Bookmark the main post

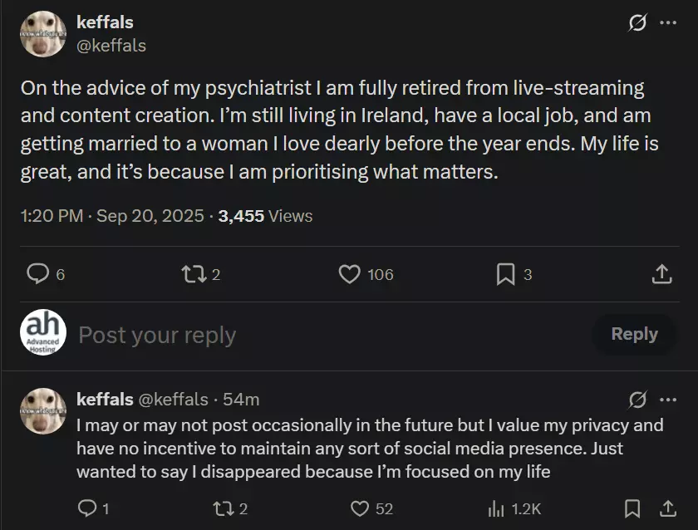pos(505,274)
